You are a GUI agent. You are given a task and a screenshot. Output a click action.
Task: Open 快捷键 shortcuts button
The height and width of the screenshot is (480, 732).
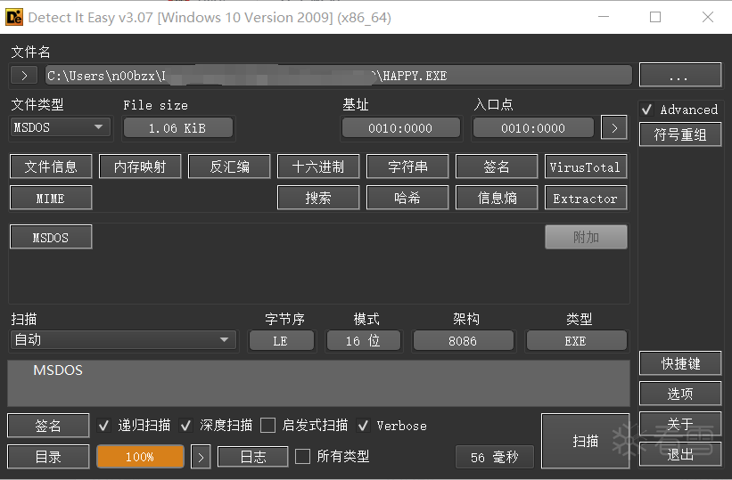[x=679, y=363]
